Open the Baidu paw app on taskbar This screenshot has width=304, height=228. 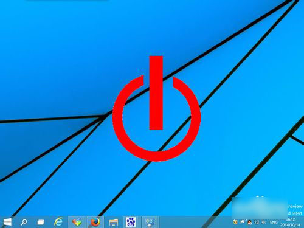point(131,222)
